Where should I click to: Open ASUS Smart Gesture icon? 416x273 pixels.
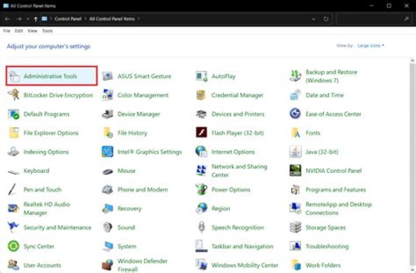pos(107,76)
